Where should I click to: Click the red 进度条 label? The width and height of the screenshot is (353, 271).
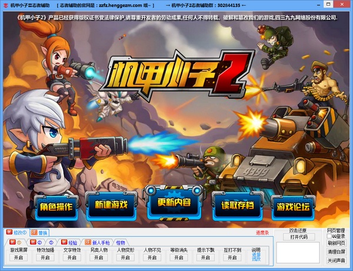[x=262, y=233]
